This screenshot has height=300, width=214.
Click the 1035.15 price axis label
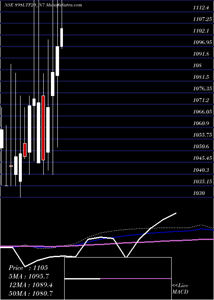(x=202, y=181)
